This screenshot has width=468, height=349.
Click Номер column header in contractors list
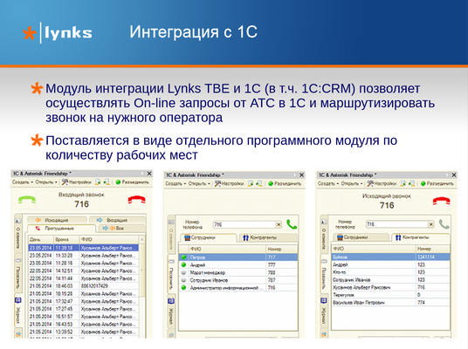click(433, 249)
